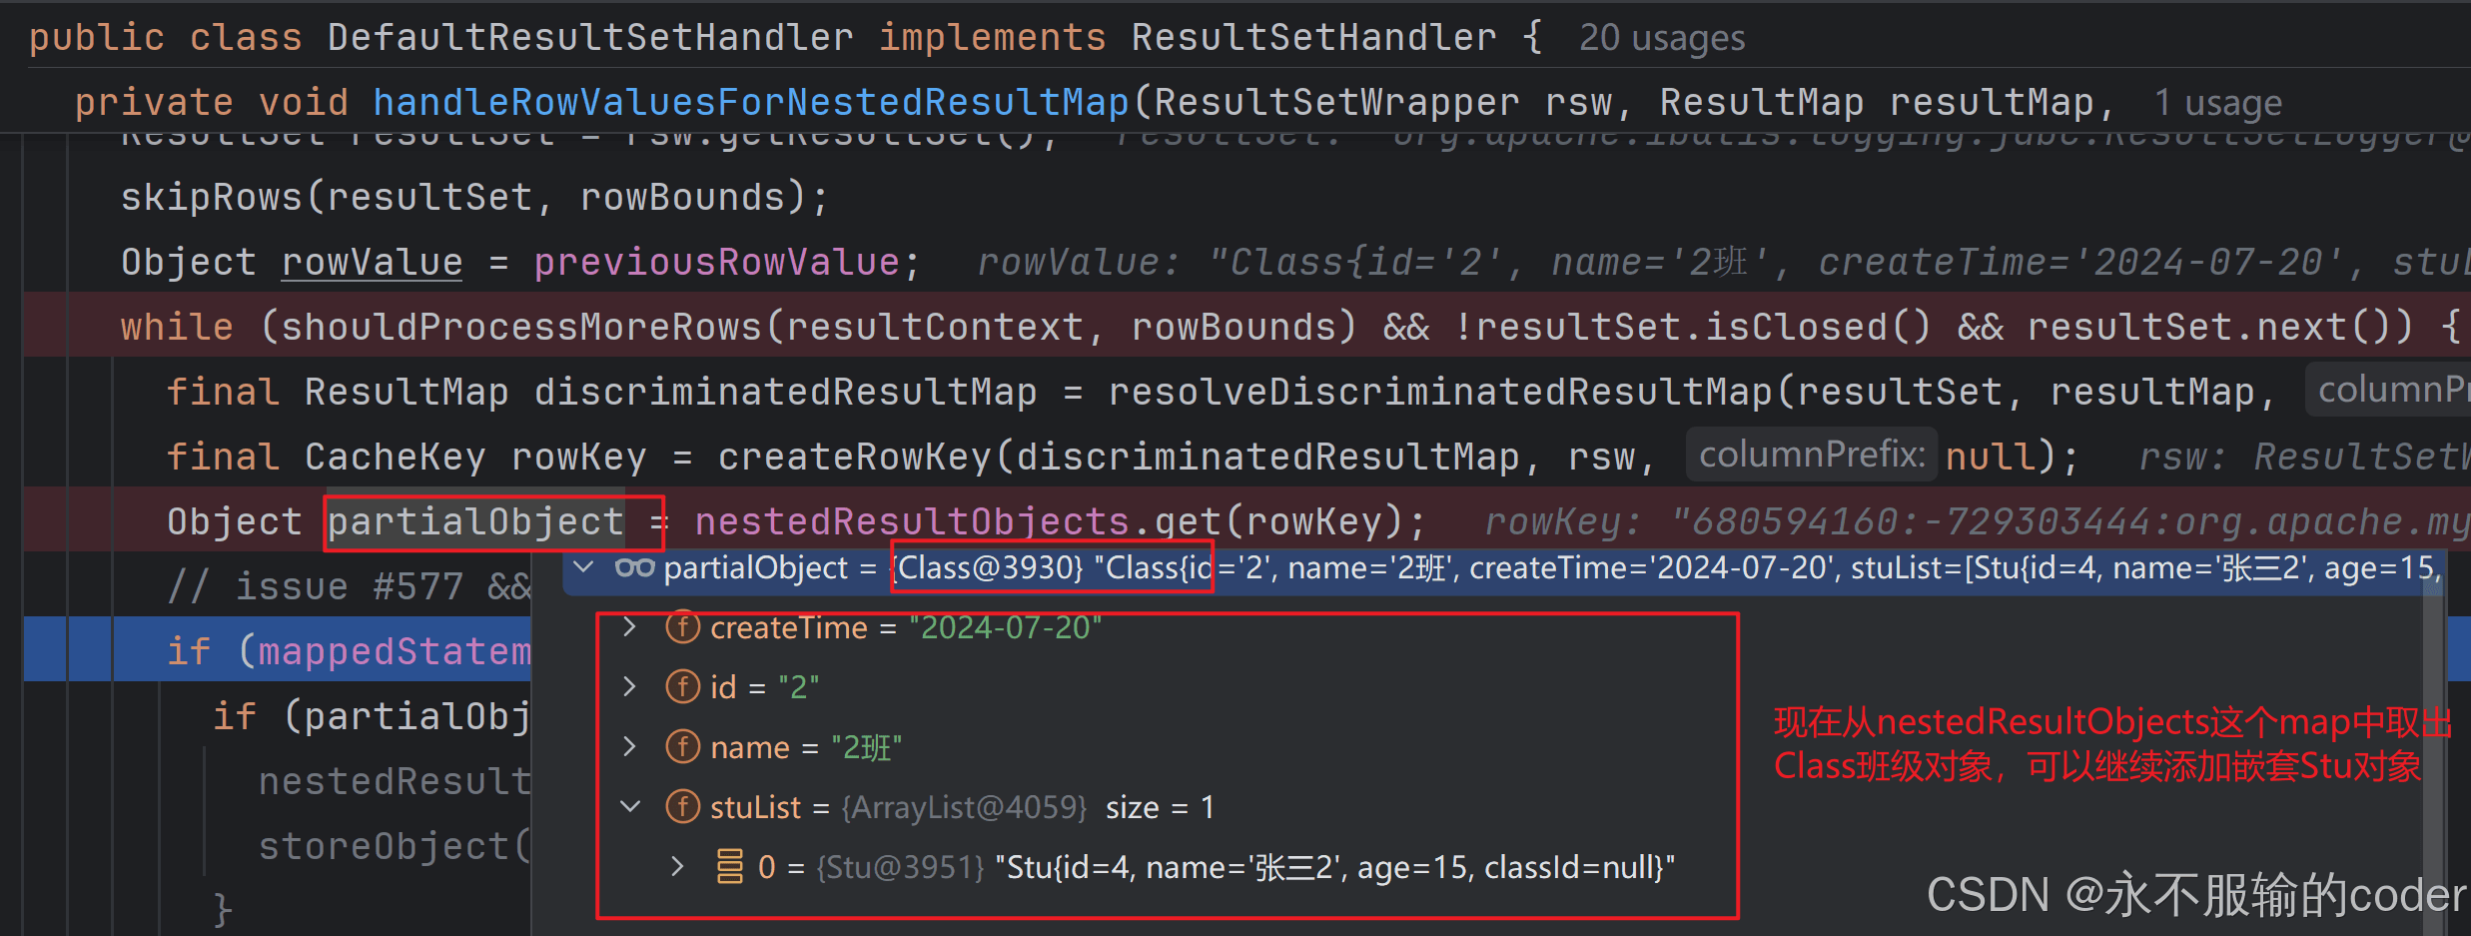Click the discriminatedResultMap variable declaration
This screenshot has width=2471, height=936.
[x=784, y=392]
